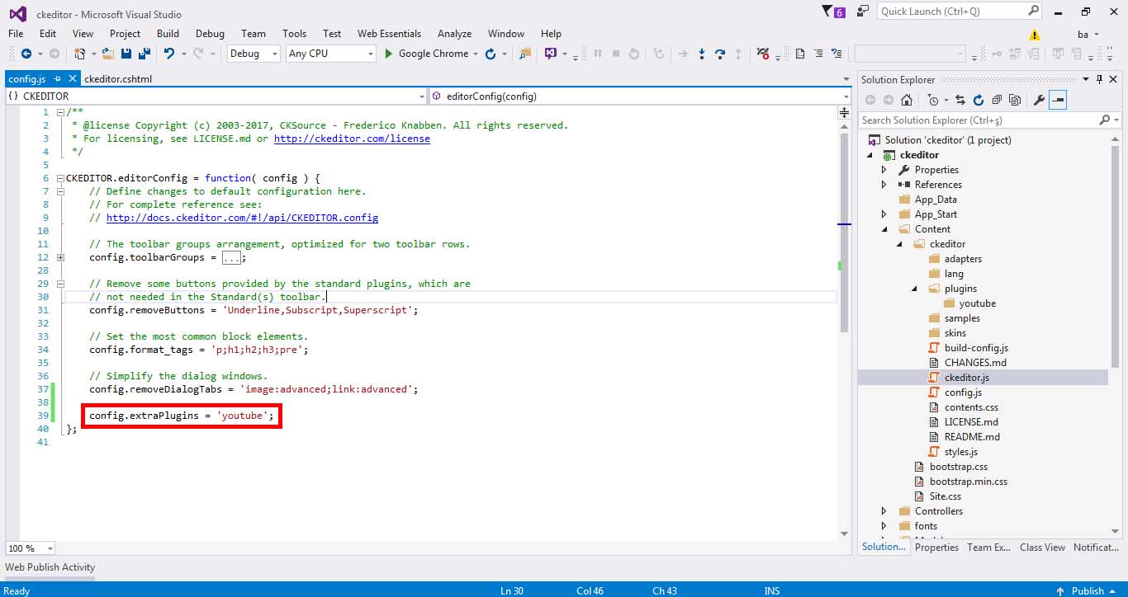Click the ckeditor.com/license hyperlink

pyautogui.click(x=352, y=139)
